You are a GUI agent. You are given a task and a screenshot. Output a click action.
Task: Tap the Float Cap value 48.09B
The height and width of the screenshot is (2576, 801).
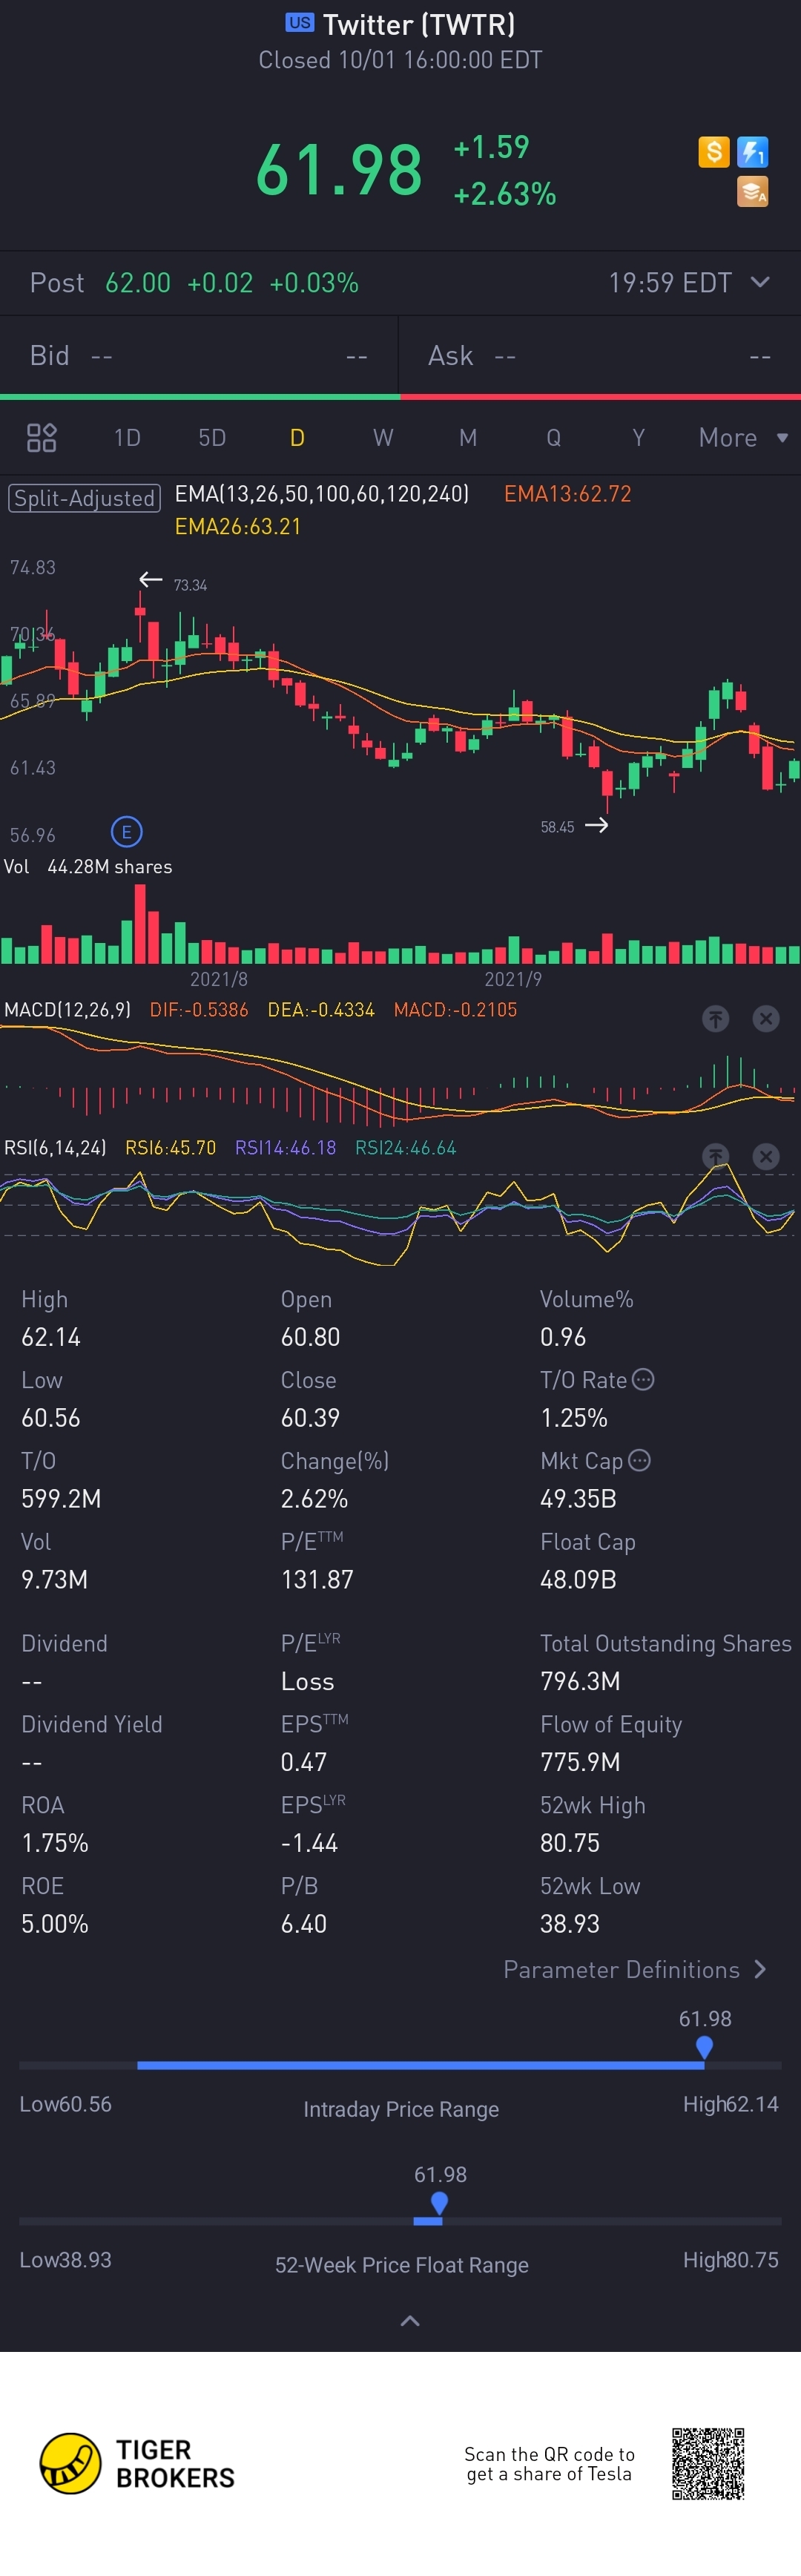coord(578,1579)
